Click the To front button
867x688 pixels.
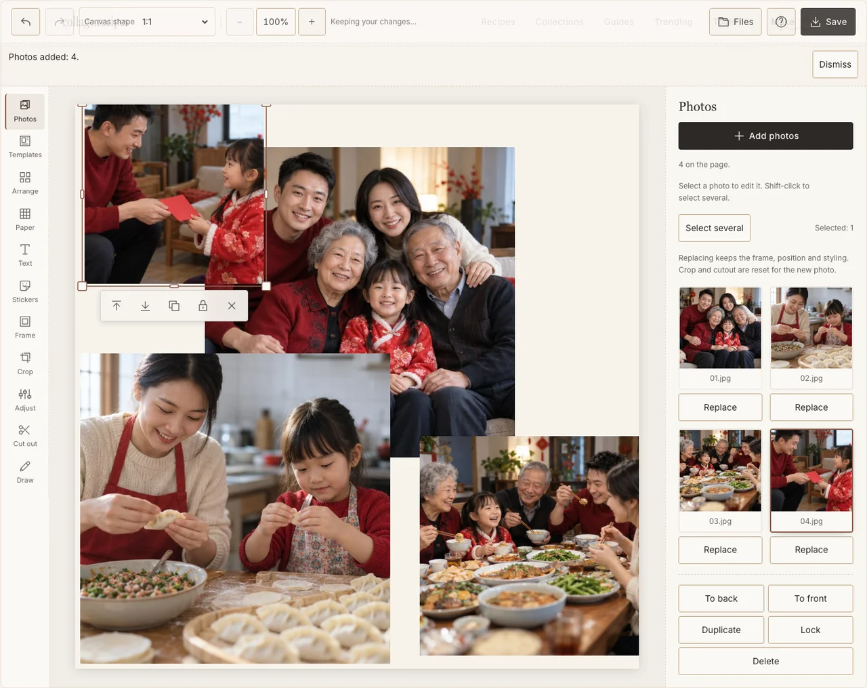pyautogui.click(x=811, y=599)
